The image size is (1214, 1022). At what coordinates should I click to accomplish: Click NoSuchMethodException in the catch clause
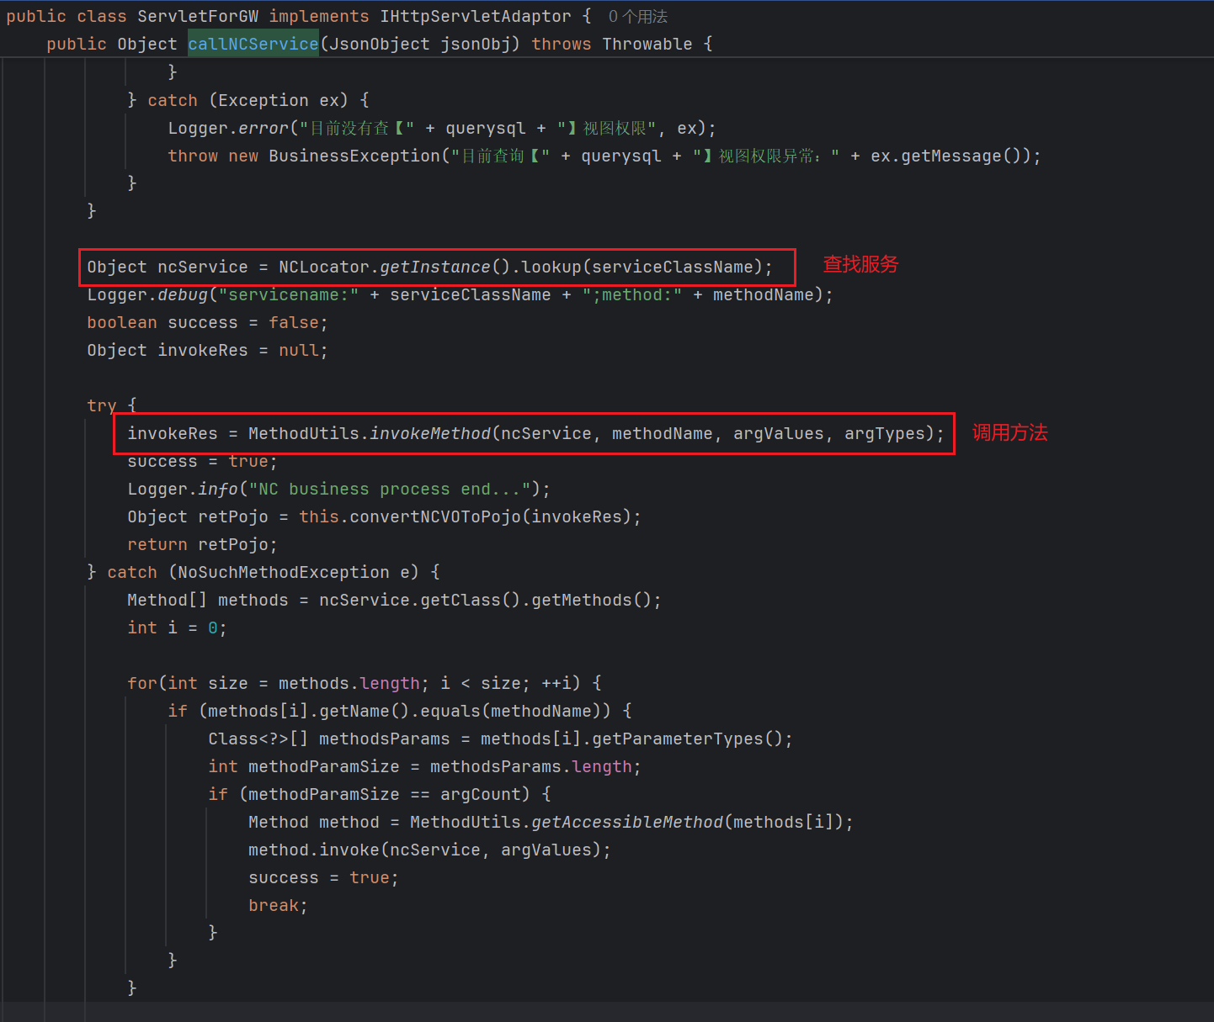[284, 572]
